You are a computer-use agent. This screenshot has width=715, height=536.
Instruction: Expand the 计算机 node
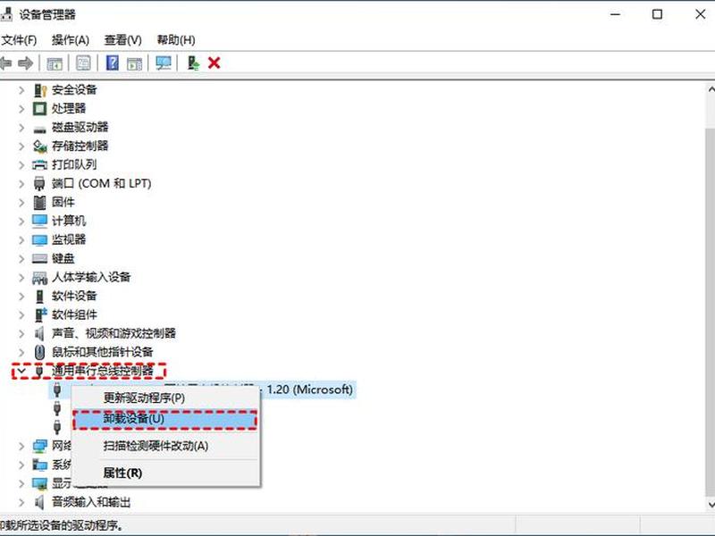pos(21,221)
